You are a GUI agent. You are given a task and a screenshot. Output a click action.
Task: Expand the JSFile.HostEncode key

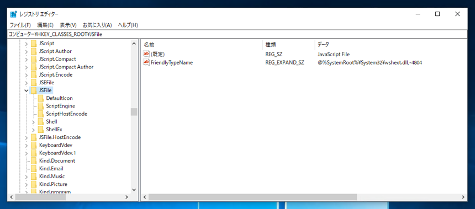pyautogui.click(x=27, y=138)
